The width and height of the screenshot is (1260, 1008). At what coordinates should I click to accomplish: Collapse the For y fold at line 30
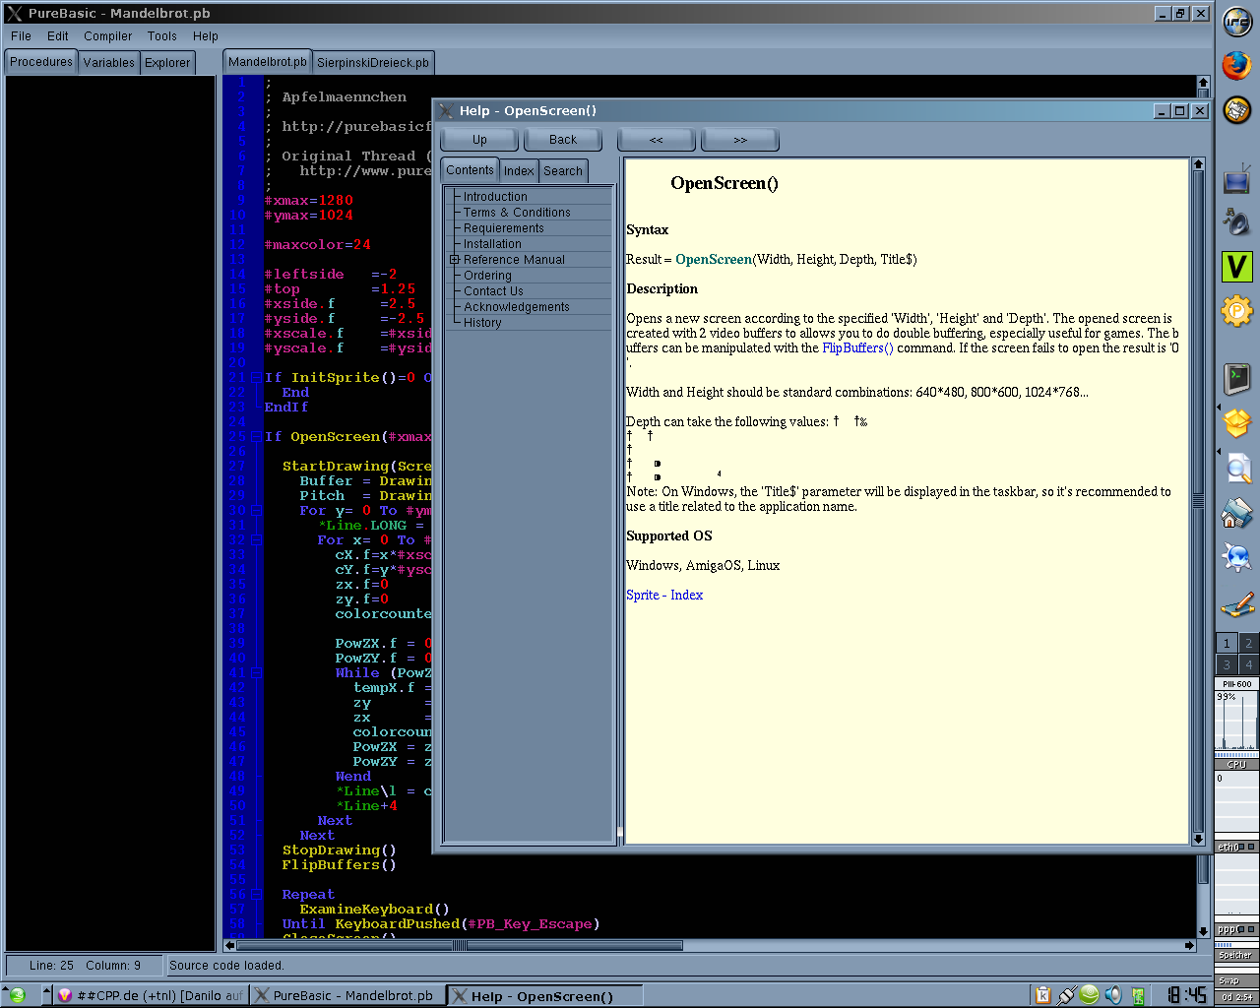tap(256, 511)
